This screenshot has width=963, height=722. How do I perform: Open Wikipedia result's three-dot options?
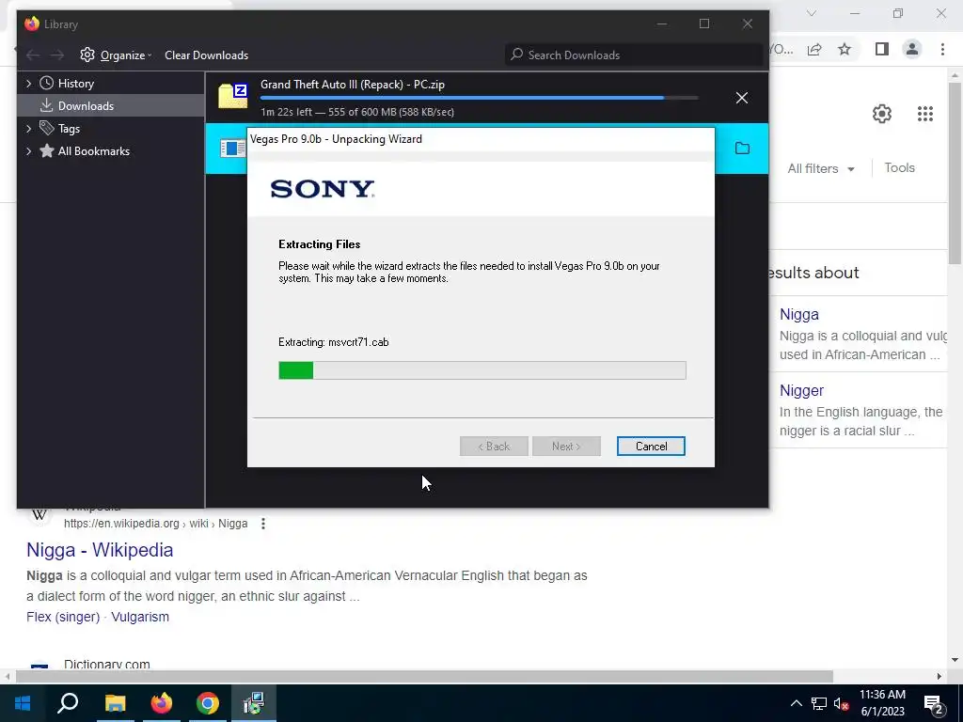[x=263, y=524]
